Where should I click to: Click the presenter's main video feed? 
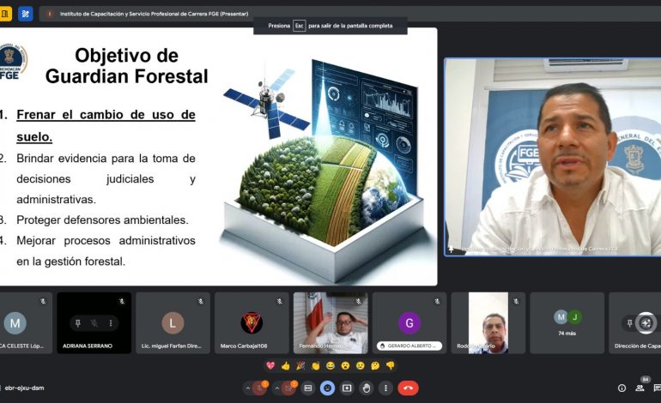pyautogui.click(x=553, y=157)
